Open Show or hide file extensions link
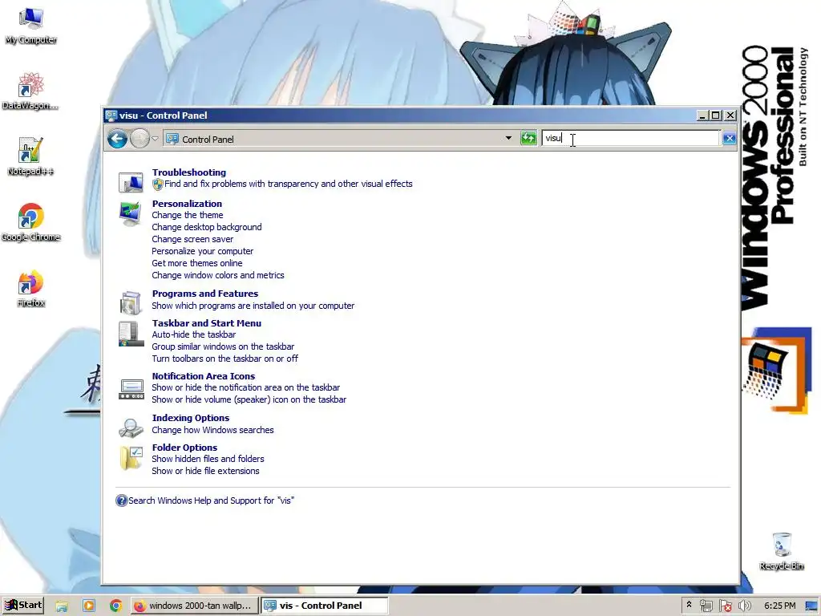 point(206,471)
